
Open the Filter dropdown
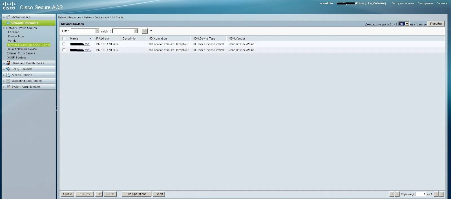point(97,31)
